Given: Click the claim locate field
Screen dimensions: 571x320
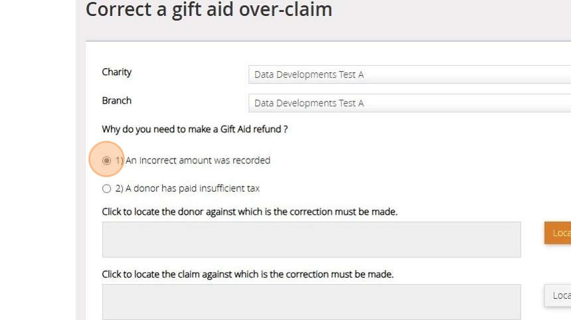Looking at the screenshot, I should pyautogui.click(x=311, y=302).
